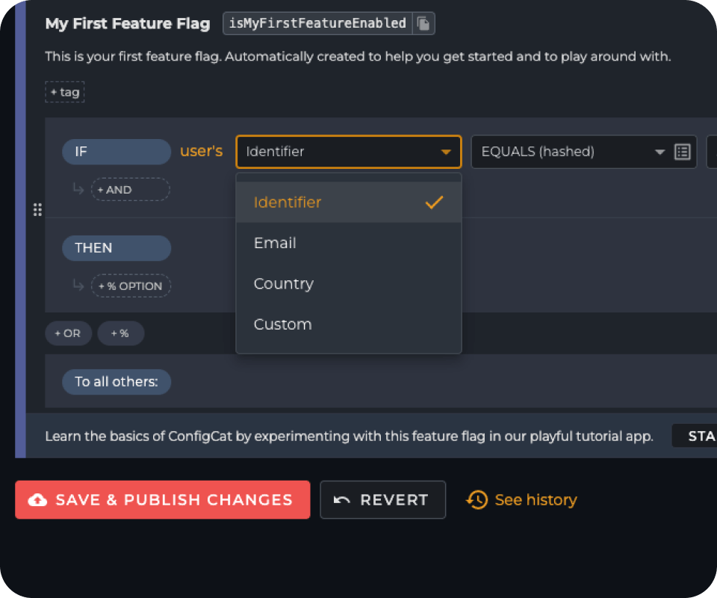Viewport: 717px width, 598px height.
Task: Open the Identifier attribute dropdown
Action: tap(349, 152)
